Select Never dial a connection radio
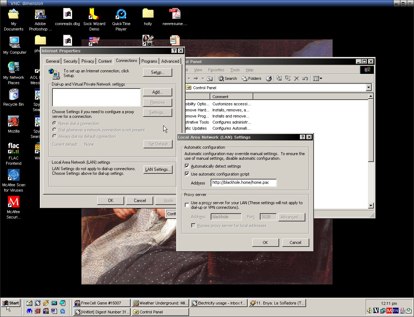414x317 pixels. click(55, 123)
